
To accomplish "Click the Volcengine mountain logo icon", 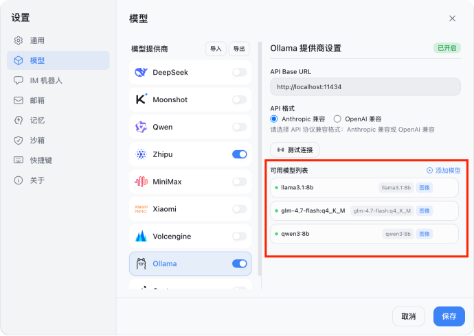I will click(x=141, y=237).
